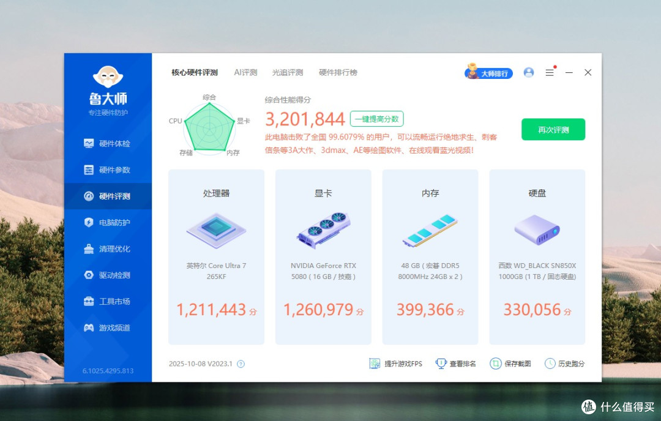Click the processor chip illustration

pos(216,230)
